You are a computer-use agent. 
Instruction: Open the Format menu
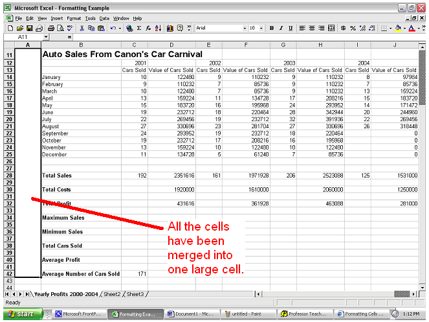[74, 19]
